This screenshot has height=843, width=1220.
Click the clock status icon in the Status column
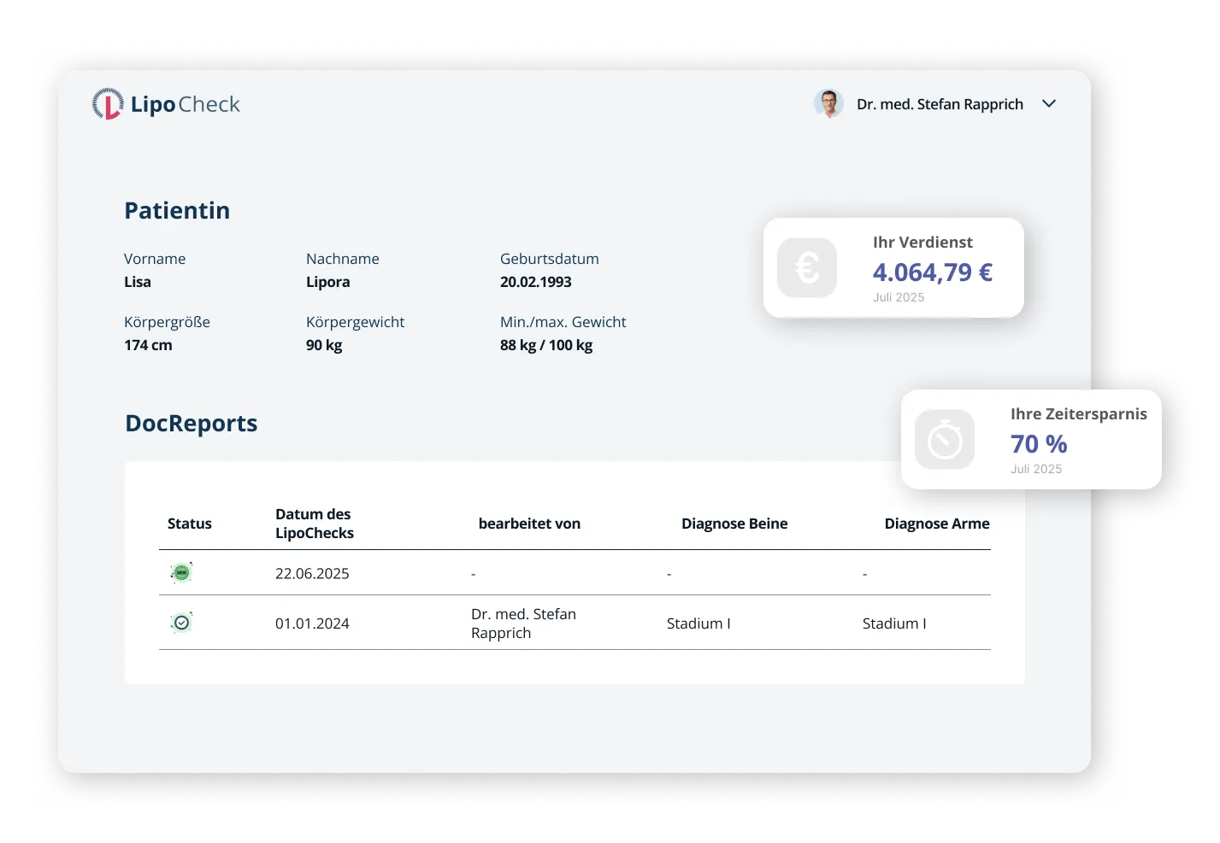click(x=181, y=622)
